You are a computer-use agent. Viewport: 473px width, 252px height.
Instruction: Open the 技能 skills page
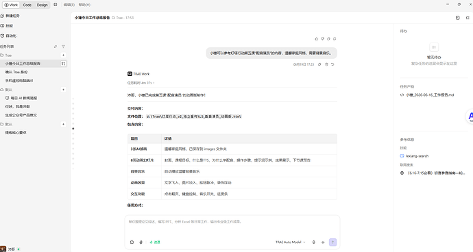click(x=7, y=25)
